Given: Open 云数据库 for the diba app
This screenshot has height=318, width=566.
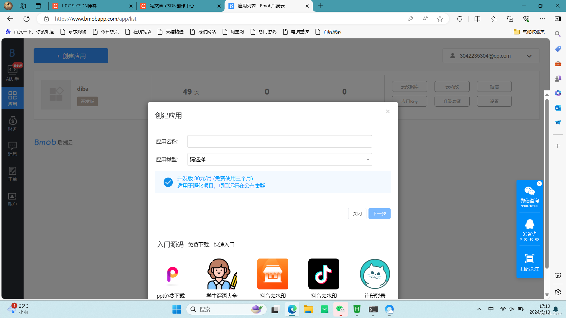Looking at the screenshot, I should click(x=410, y=86).
